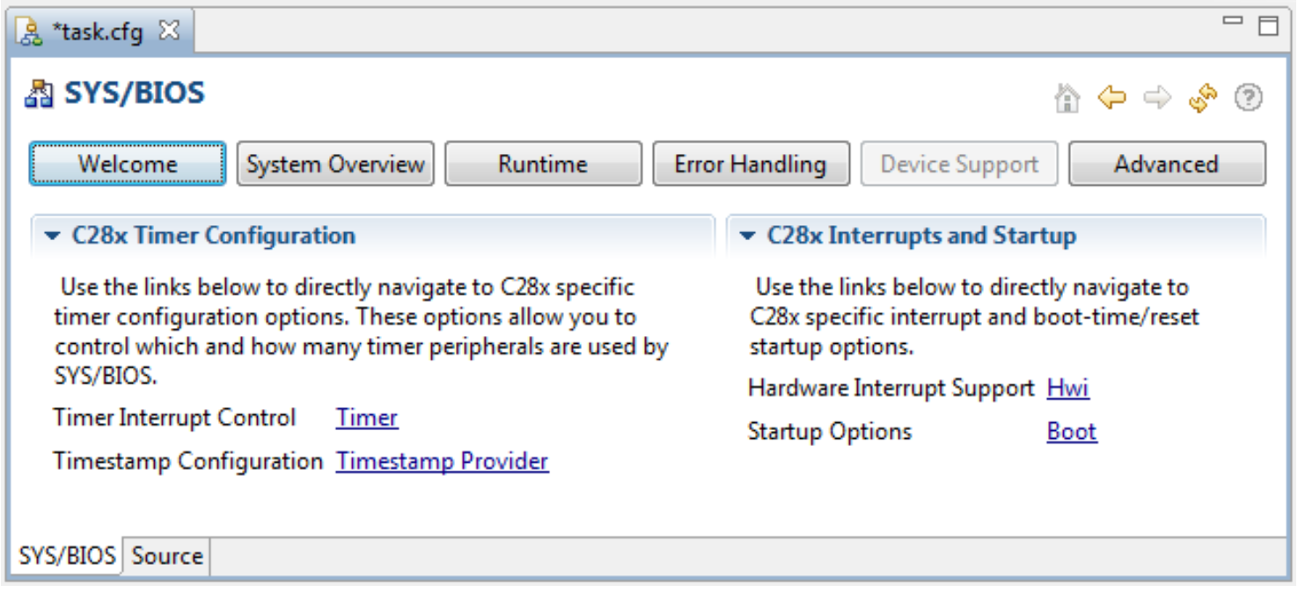Go back with the left arrow icon

(1111, 98)
